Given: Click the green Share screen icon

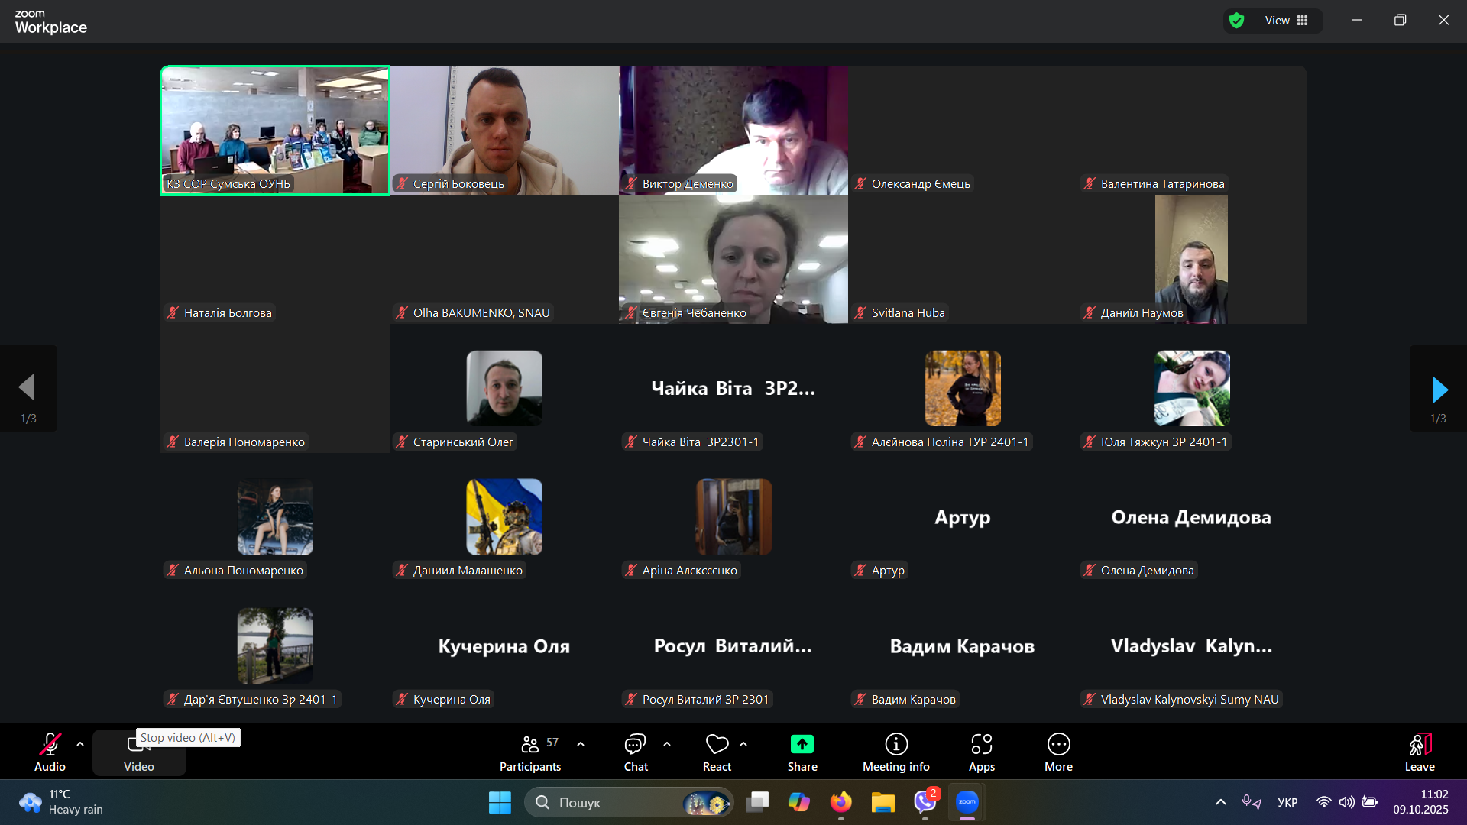Looking at the screenshot, I should (802, 745).
